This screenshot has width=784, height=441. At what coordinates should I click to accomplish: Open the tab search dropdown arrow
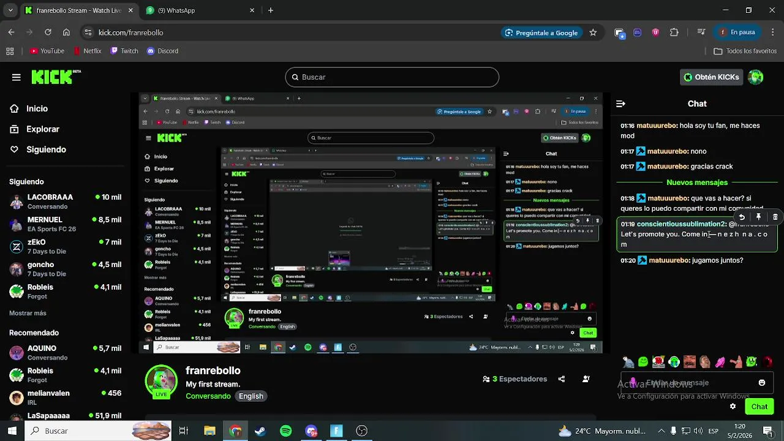pos(10,10)
